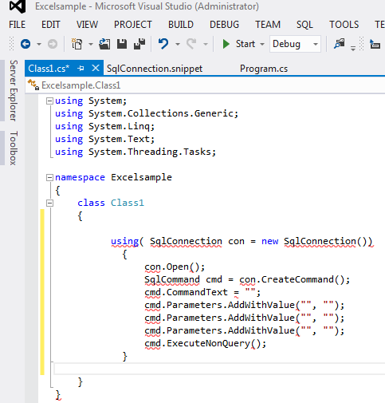
Task: Collapse the class Class1 block
Action: coord(49,203)
